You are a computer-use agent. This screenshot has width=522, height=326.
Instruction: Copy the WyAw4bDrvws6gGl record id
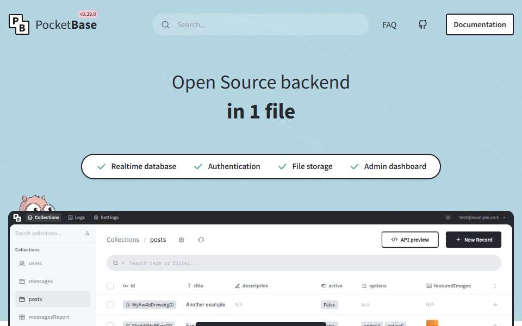128,305
